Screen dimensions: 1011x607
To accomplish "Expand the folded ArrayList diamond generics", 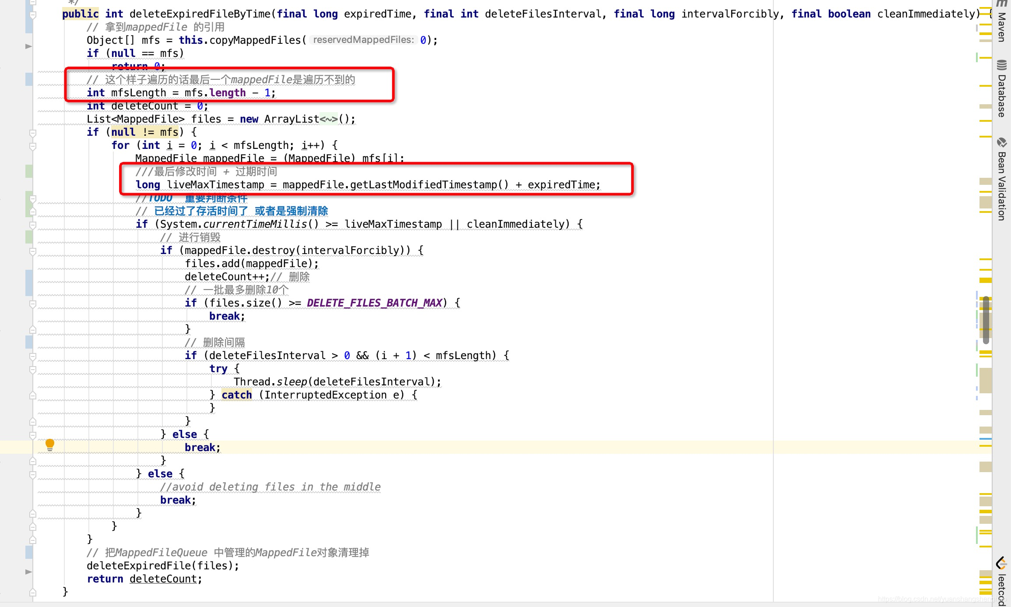I will click(329, 119).
